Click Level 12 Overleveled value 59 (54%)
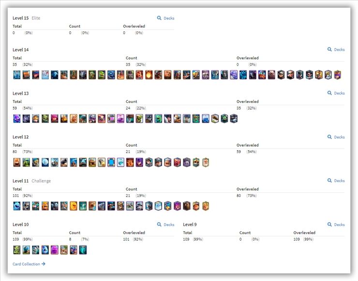The height and width of the screenshot is (281, 358). [x=247, y=152]
